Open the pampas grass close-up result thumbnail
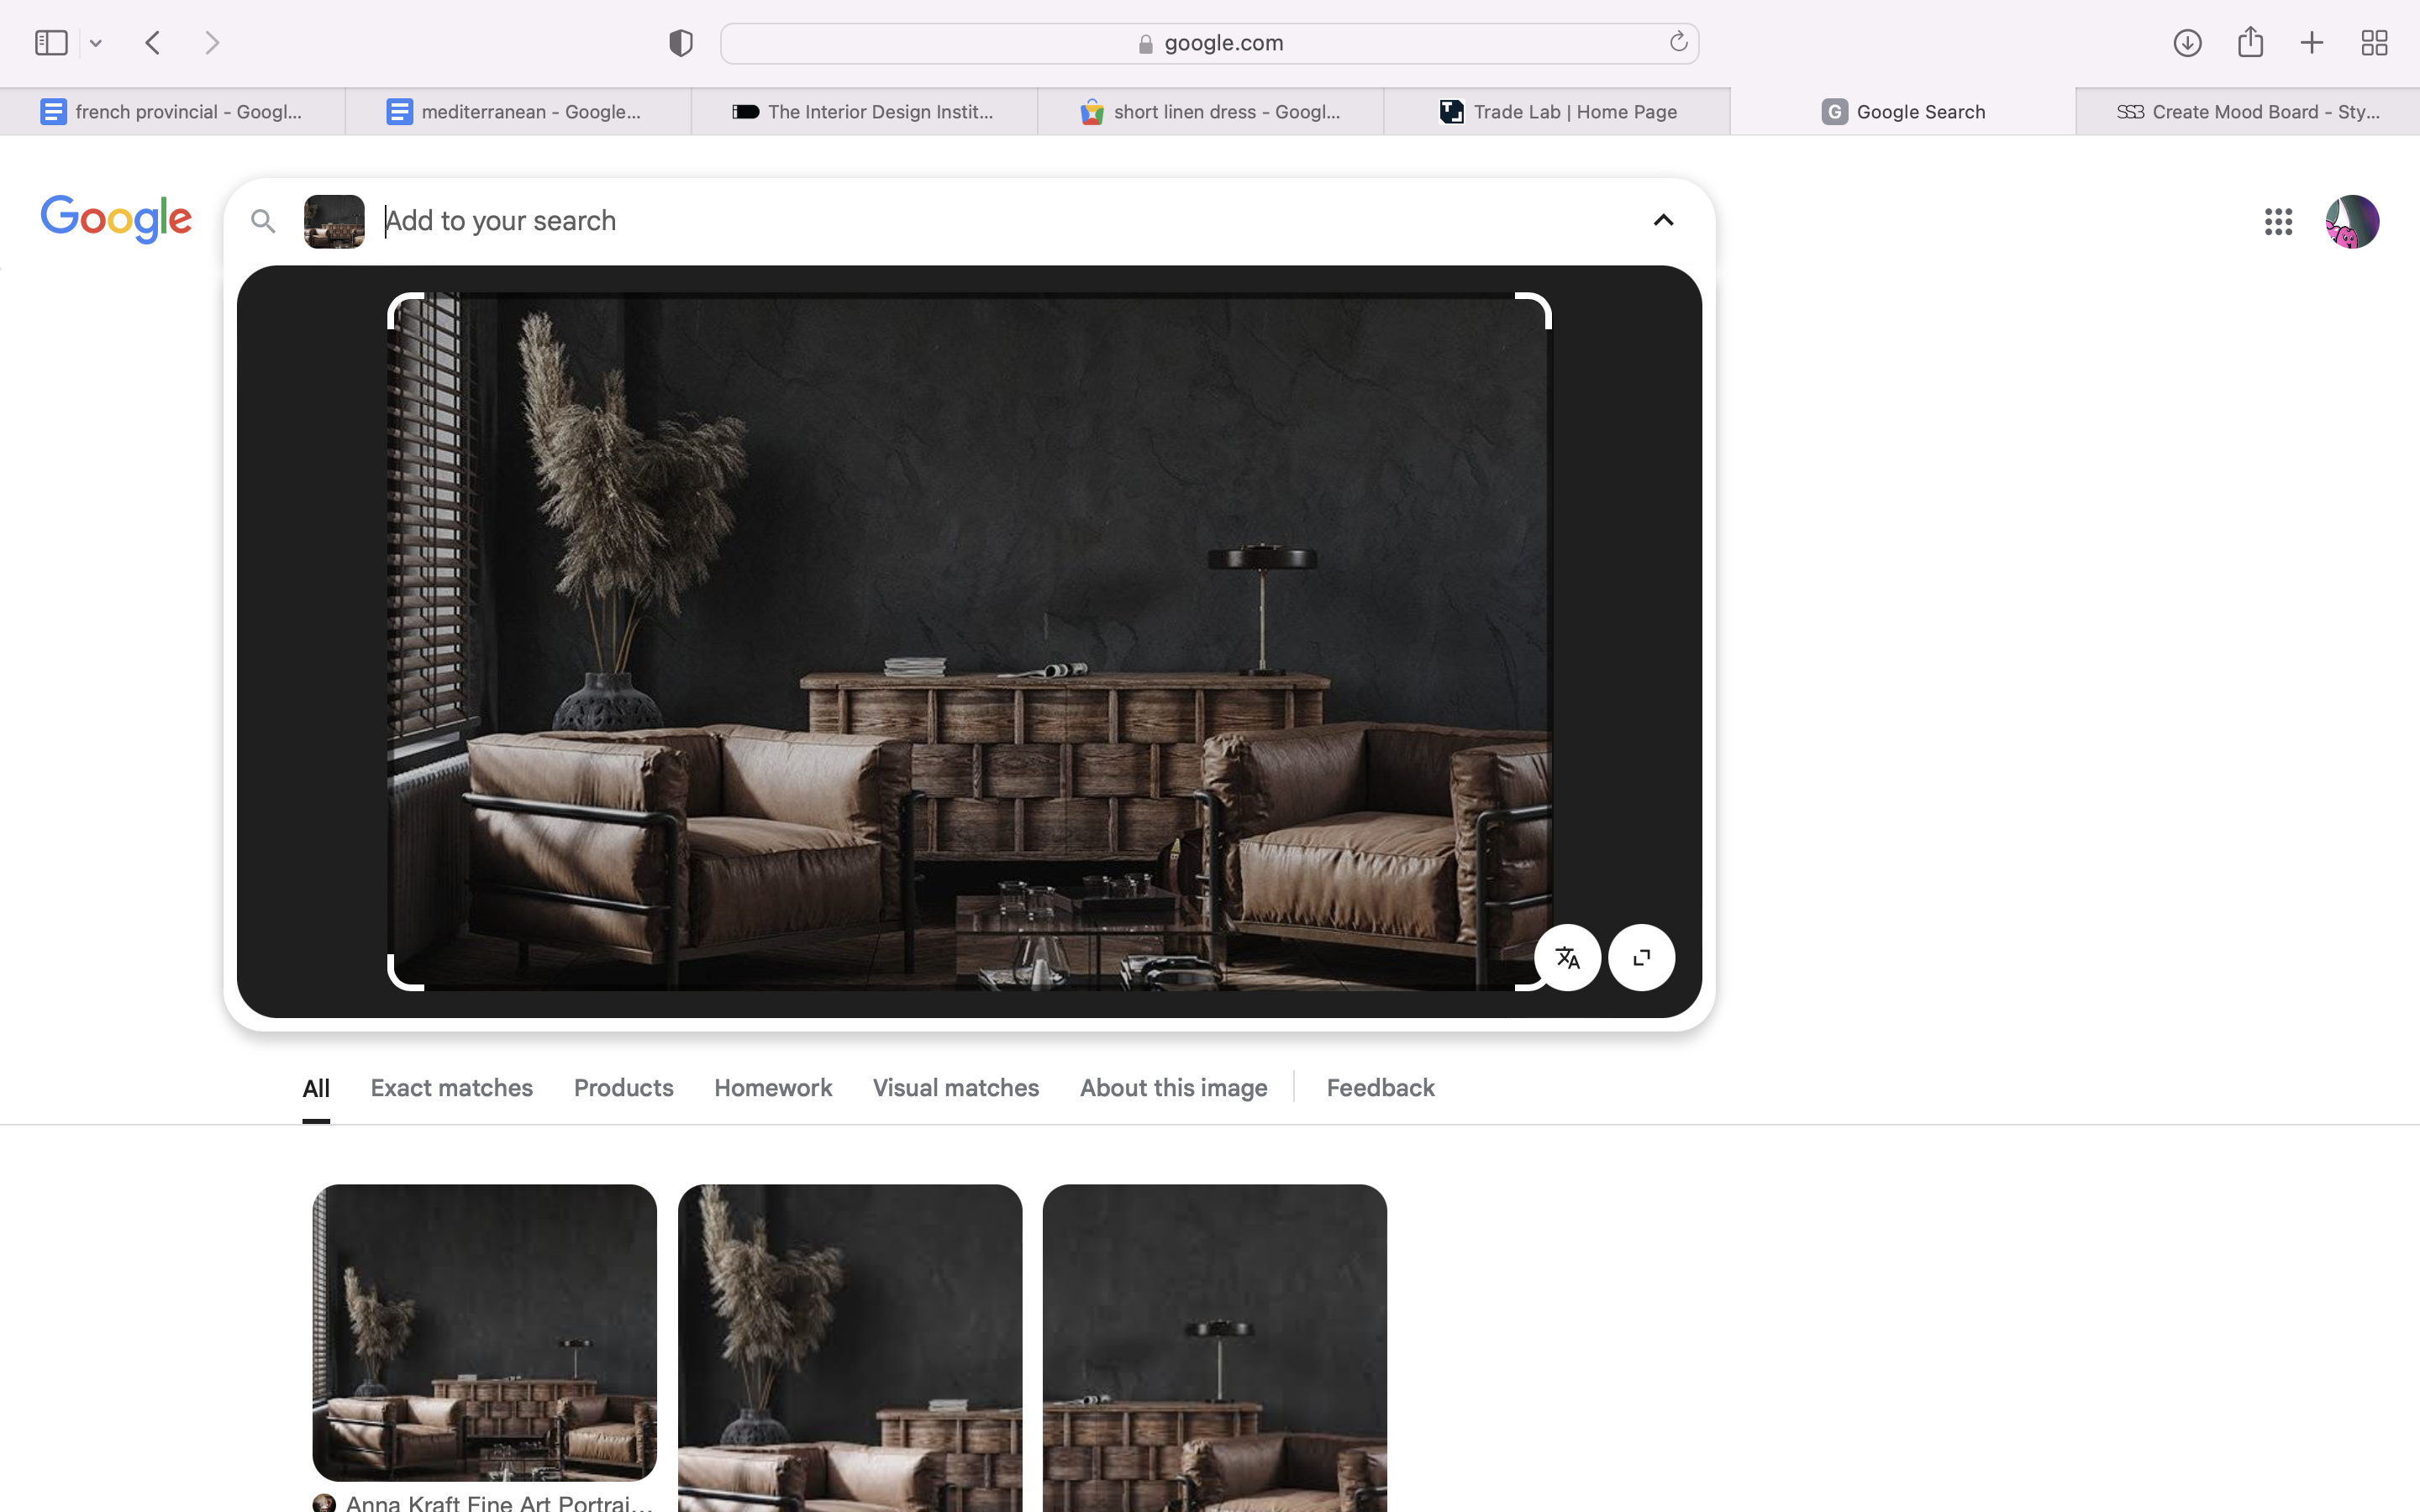Screen dimensions: 2420x1512 pyautogui.click(x=850, y=1348)
